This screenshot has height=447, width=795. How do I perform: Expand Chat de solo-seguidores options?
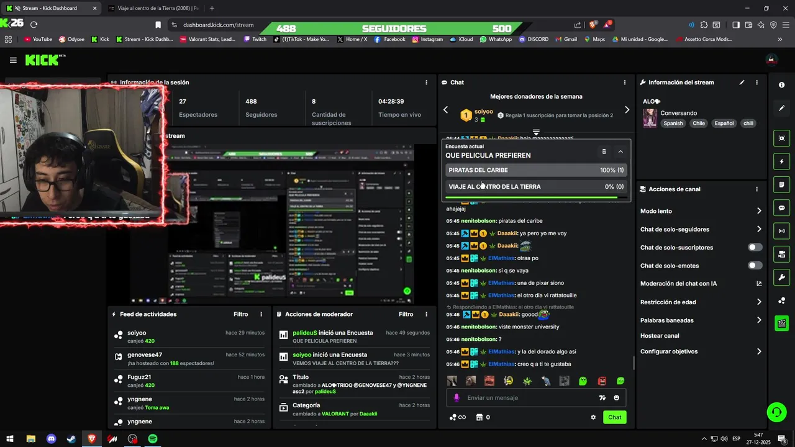[x=758, y=229]
